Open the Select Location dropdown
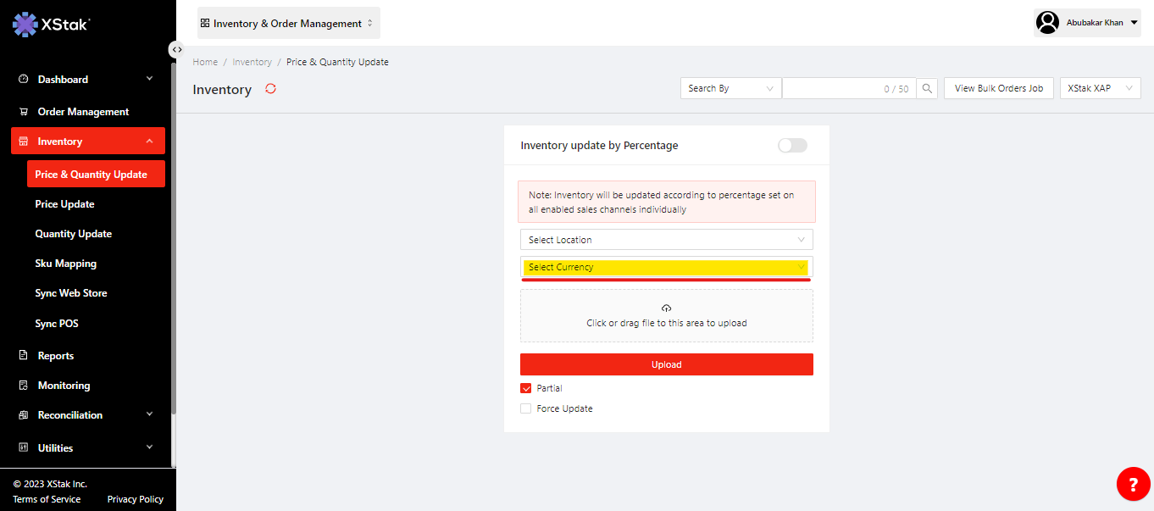The width and height of the screenshot is (1154, 511). (666, 240)
